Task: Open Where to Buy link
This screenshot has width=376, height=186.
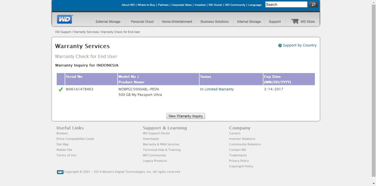Action: pos(146,5)
